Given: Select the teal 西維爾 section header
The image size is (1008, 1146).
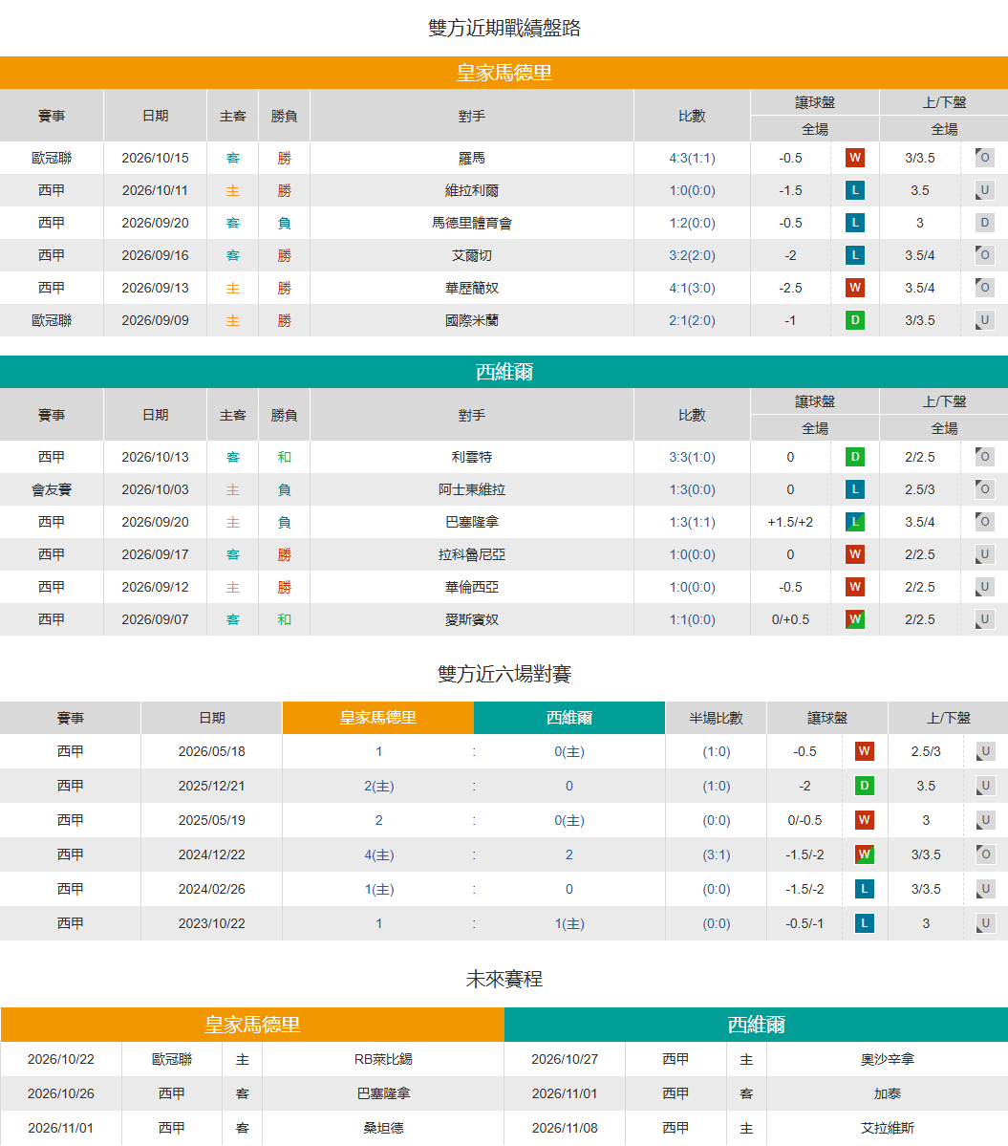Looking at the screenshot, I should pos(504,372).
